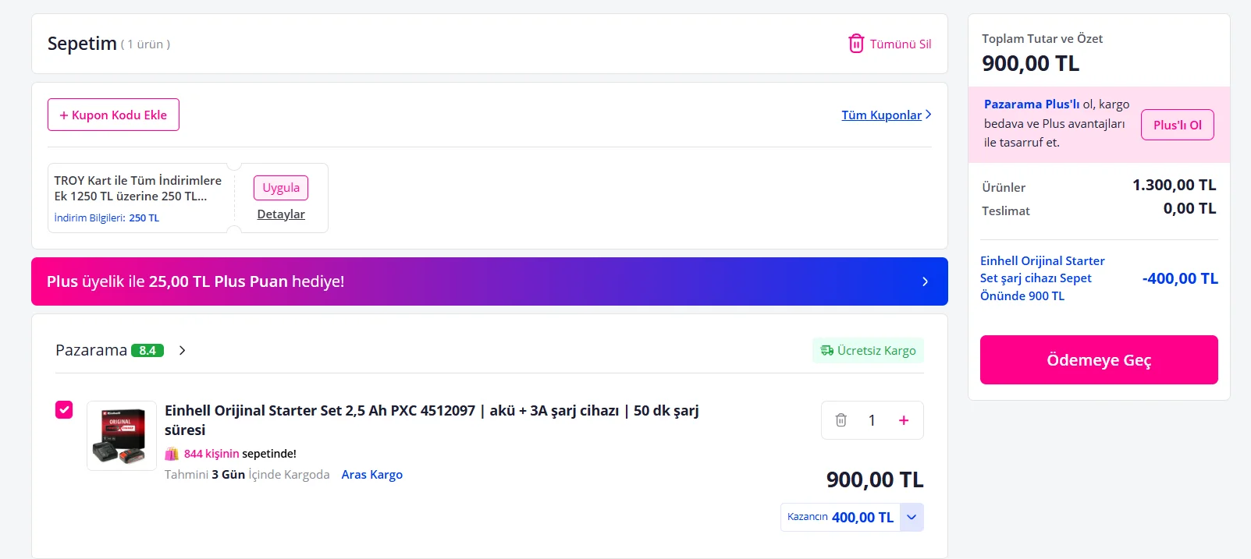Expand the Kazancın 400,00 TL dropdown
Viewport: 1251px width, 559px height.
coord(912,517)
